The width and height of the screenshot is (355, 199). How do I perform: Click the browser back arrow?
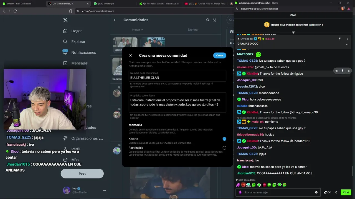(4, 11)
